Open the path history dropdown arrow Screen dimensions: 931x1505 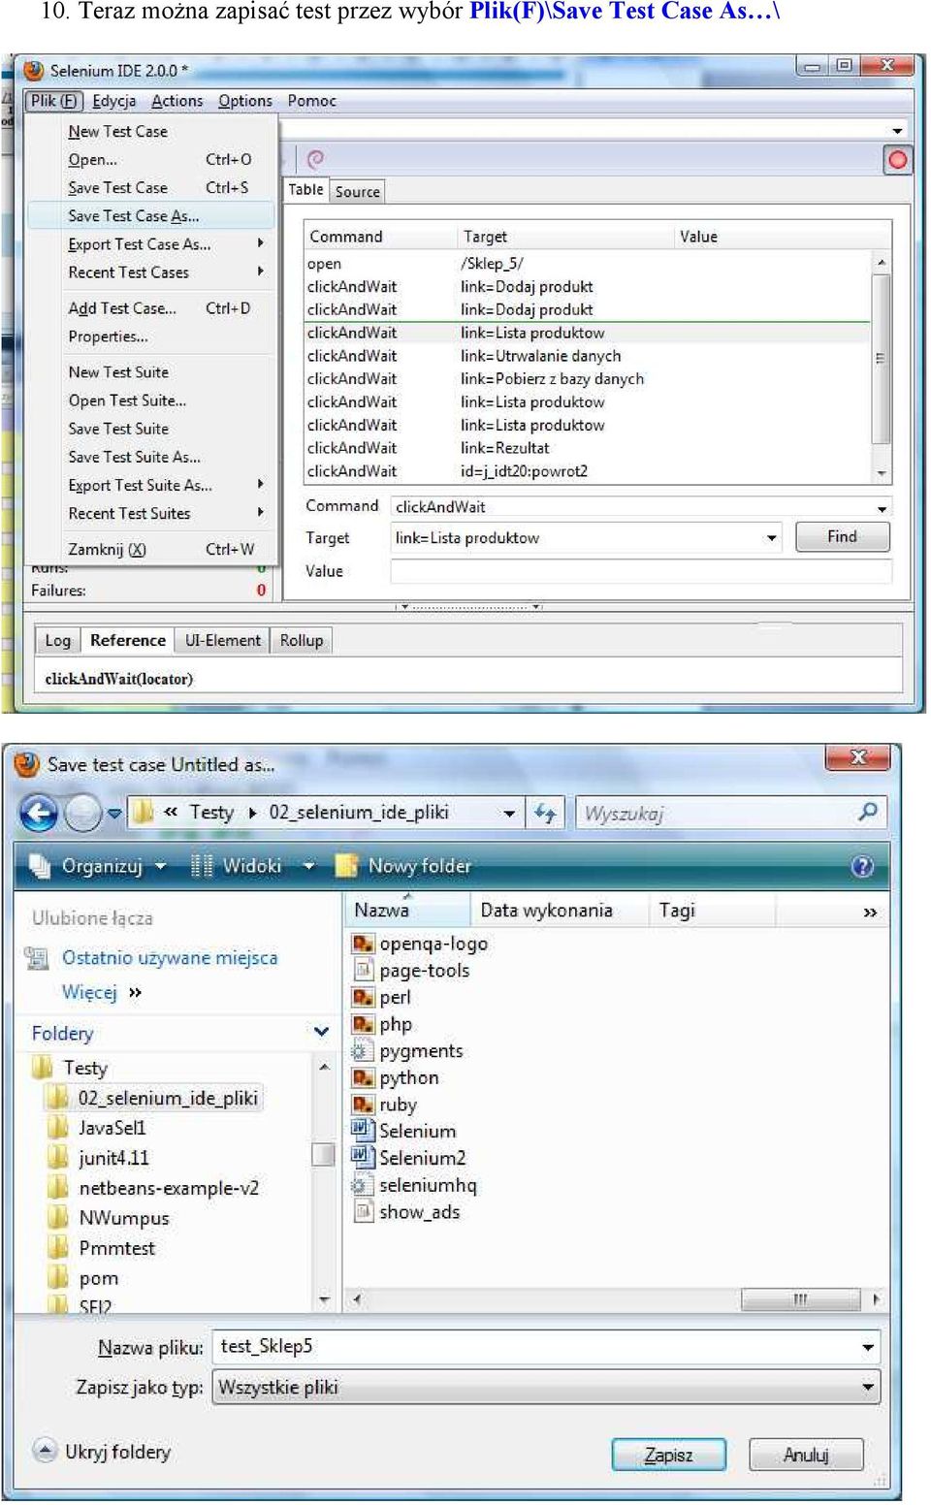(x=509, y=813)
